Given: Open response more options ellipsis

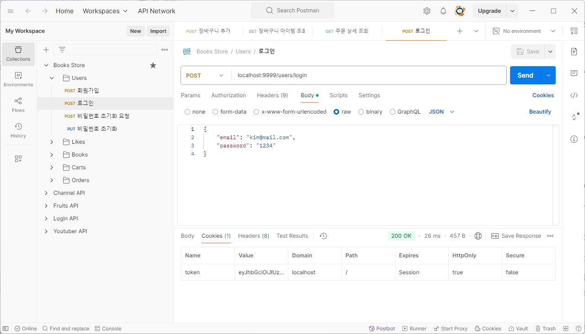Looking at the screenshot, I should pos(550,236).
